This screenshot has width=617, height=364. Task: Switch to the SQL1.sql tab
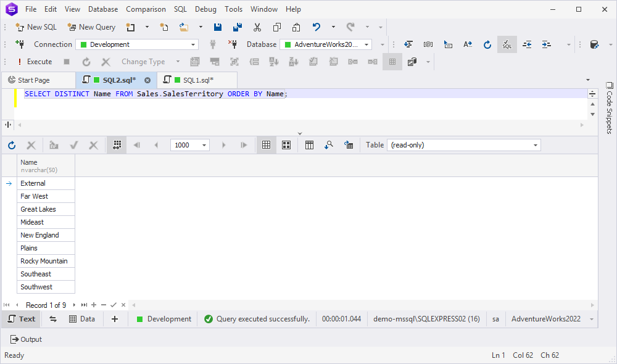(197, 80)
